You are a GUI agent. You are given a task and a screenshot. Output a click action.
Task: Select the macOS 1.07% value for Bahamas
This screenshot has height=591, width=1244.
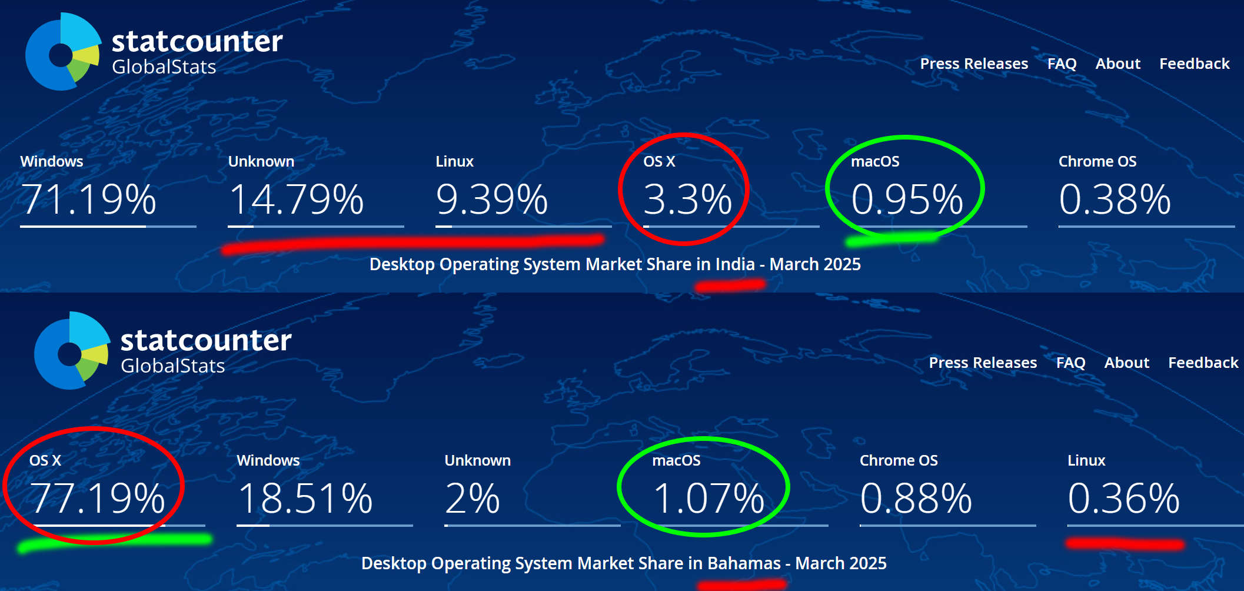(x=709, y=498)
